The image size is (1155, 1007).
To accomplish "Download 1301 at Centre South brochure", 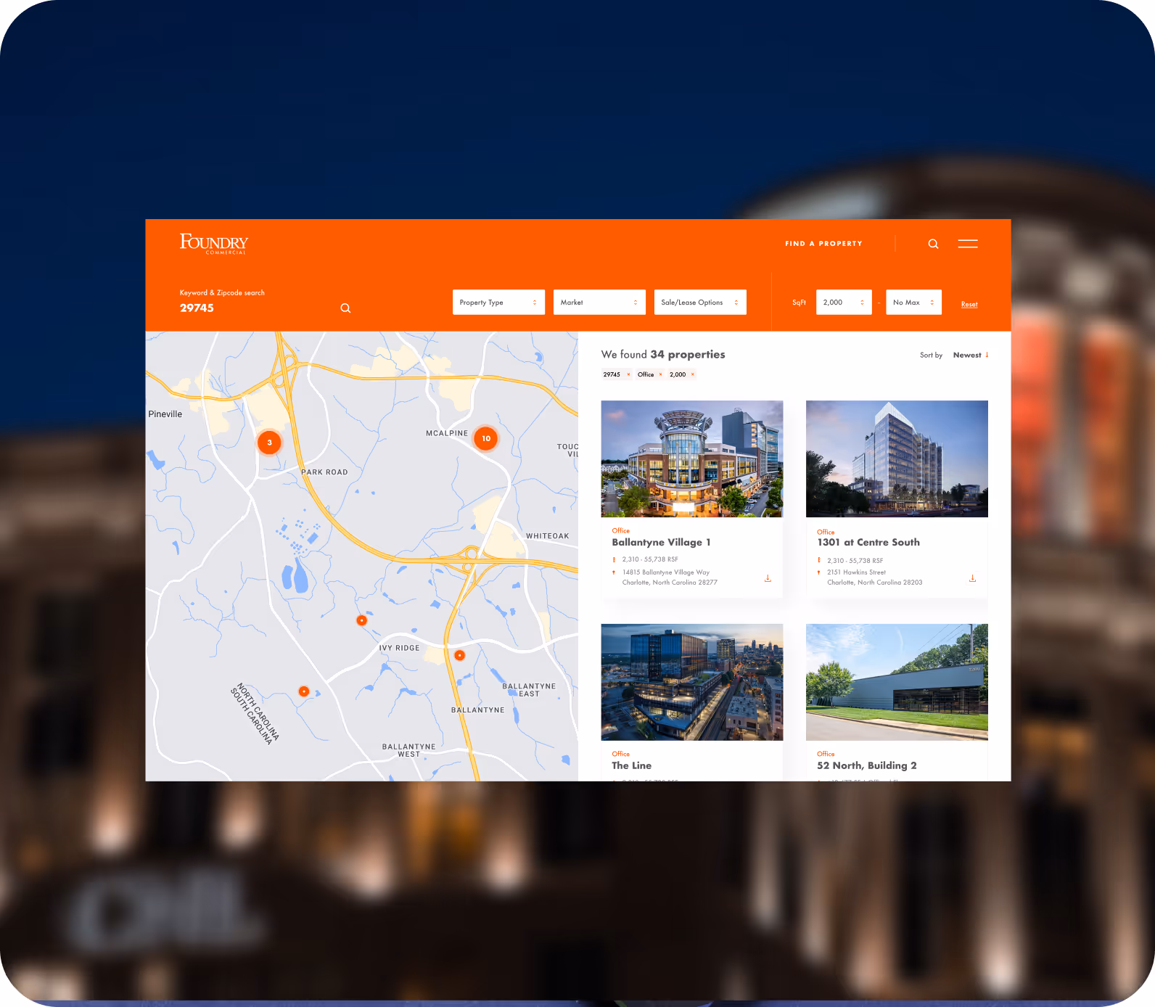I will (972, 578).
